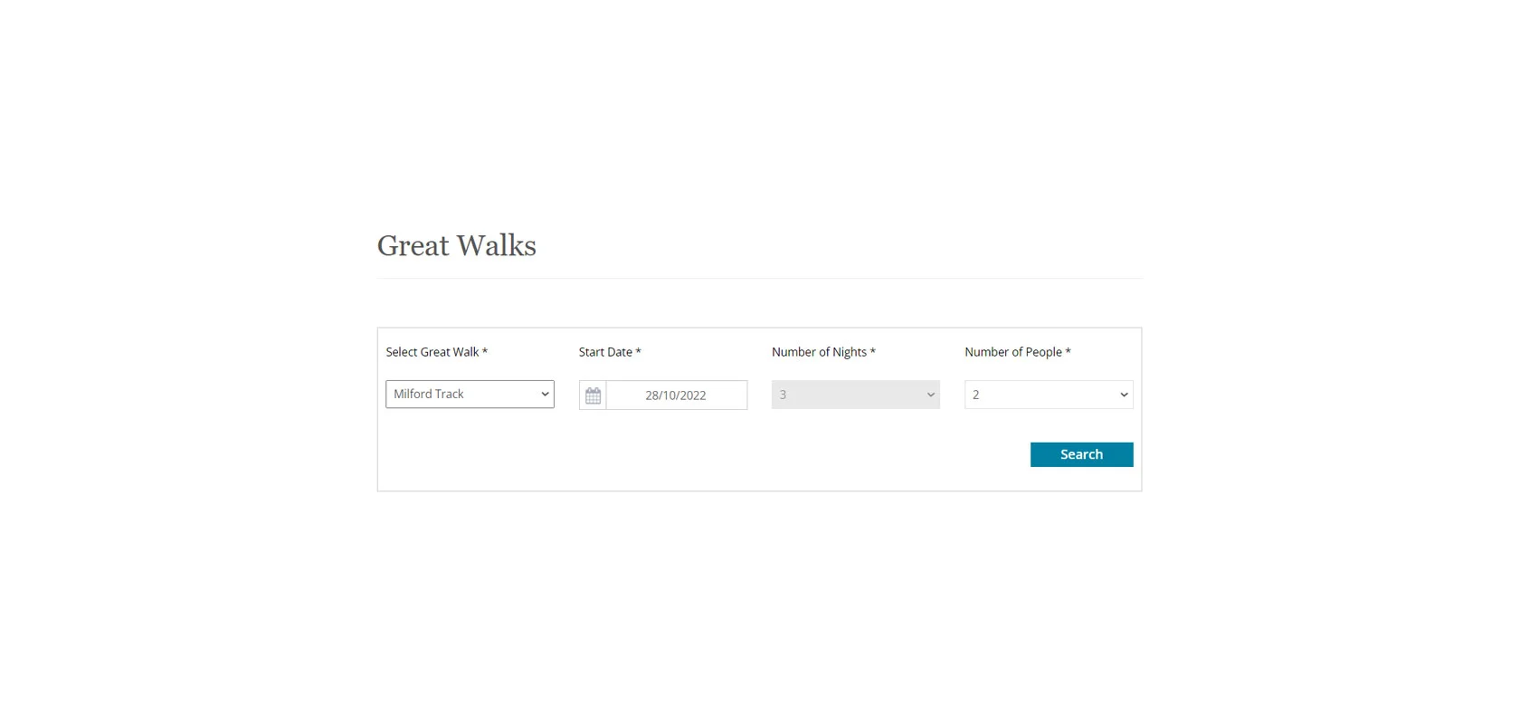Click the asterisk after Select Great Walk label
The image size is (1520, 724).
[485, 351]
